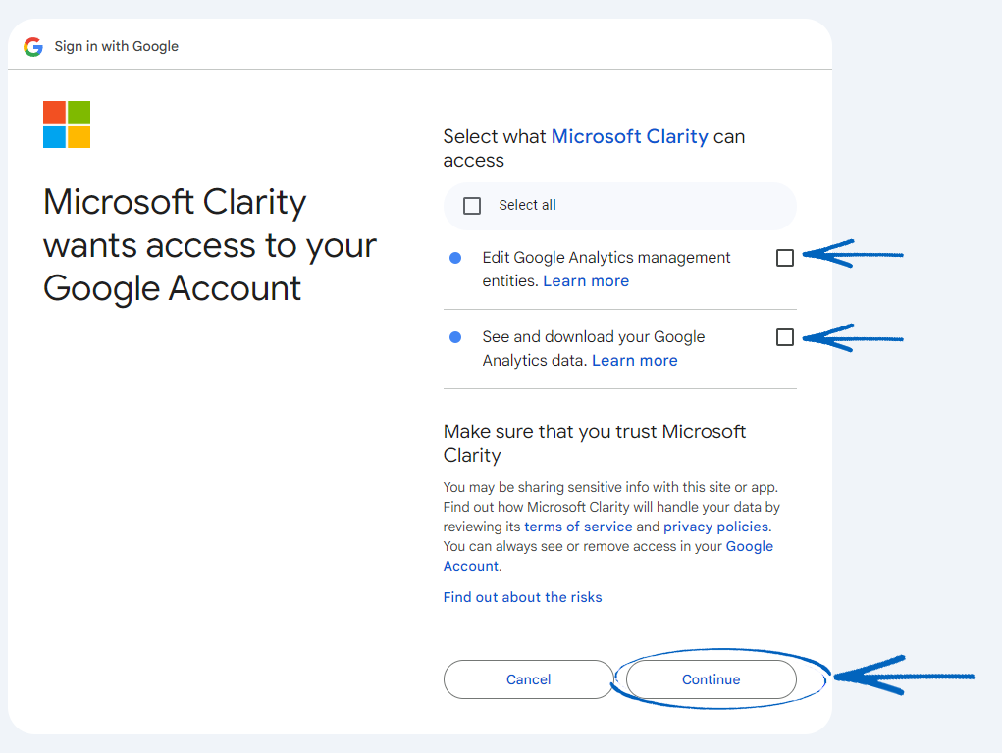Click the Microsoft four-square logo
Screen dimensions: 1002x753
(67, 125)
